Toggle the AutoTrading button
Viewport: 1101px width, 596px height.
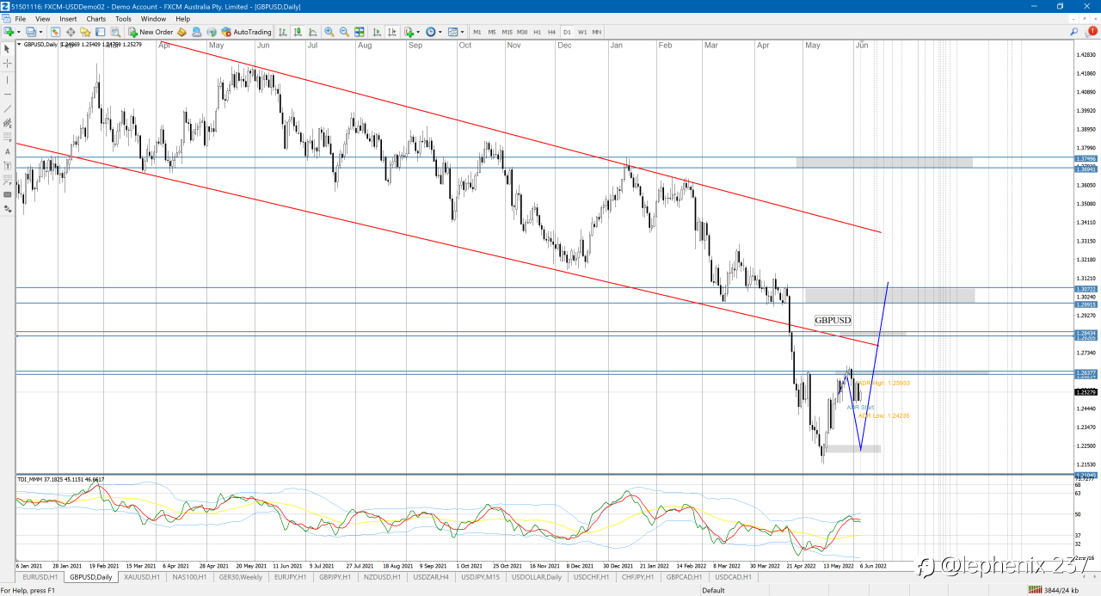pyautogui.click(x=246, y=32)
